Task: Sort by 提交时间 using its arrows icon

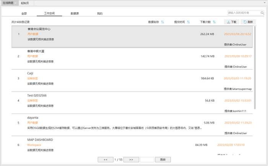Action: [x=188, y=22]
